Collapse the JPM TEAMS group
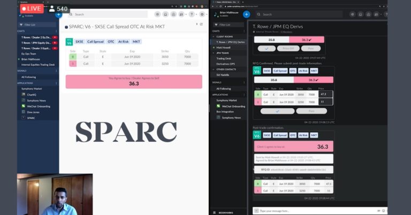The image size is (411, 215). point(214,53)
